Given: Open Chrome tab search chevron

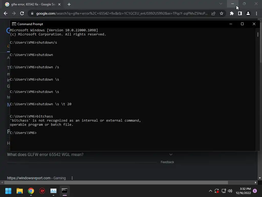Looking at the screenshot, I should (x=221, y=4).
